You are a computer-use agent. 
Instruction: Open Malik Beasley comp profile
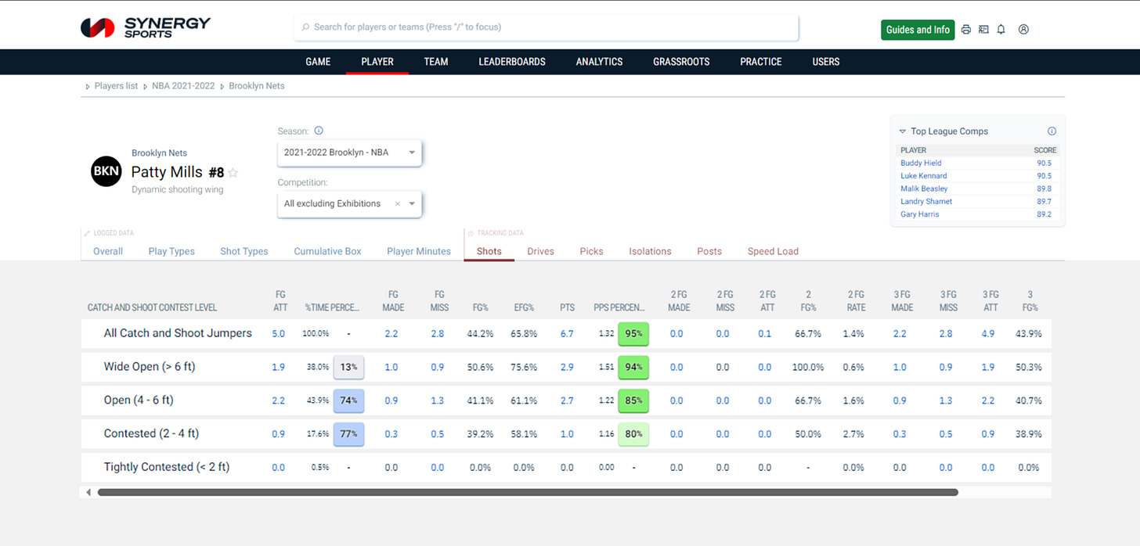(x=924, y=189)
